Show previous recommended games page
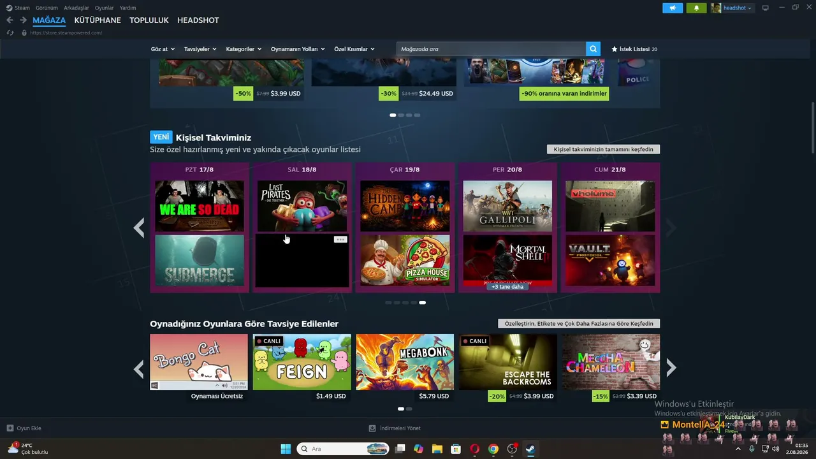The width and height of the screenshot is (816, 459). pos(138,368)
